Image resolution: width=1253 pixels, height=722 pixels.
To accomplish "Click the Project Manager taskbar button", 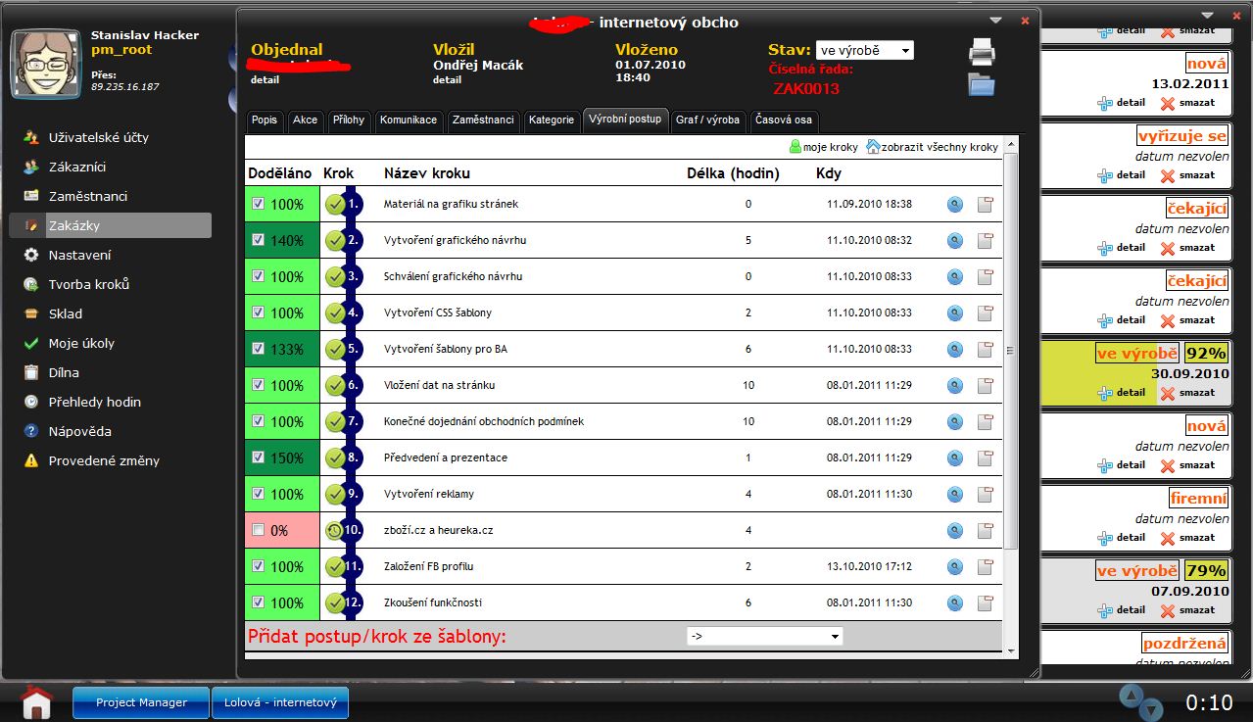I will (x=142, y=702).
